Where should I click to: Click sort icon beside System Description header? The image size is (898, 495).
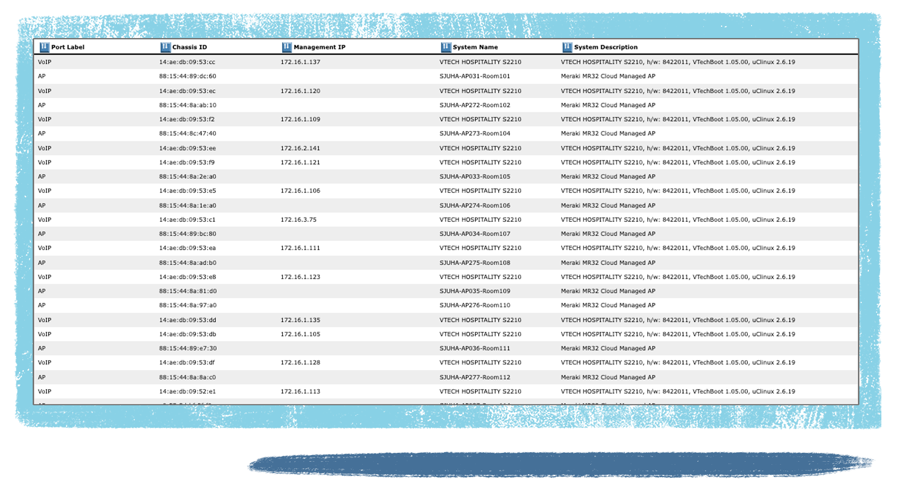[x=567, y=47]
